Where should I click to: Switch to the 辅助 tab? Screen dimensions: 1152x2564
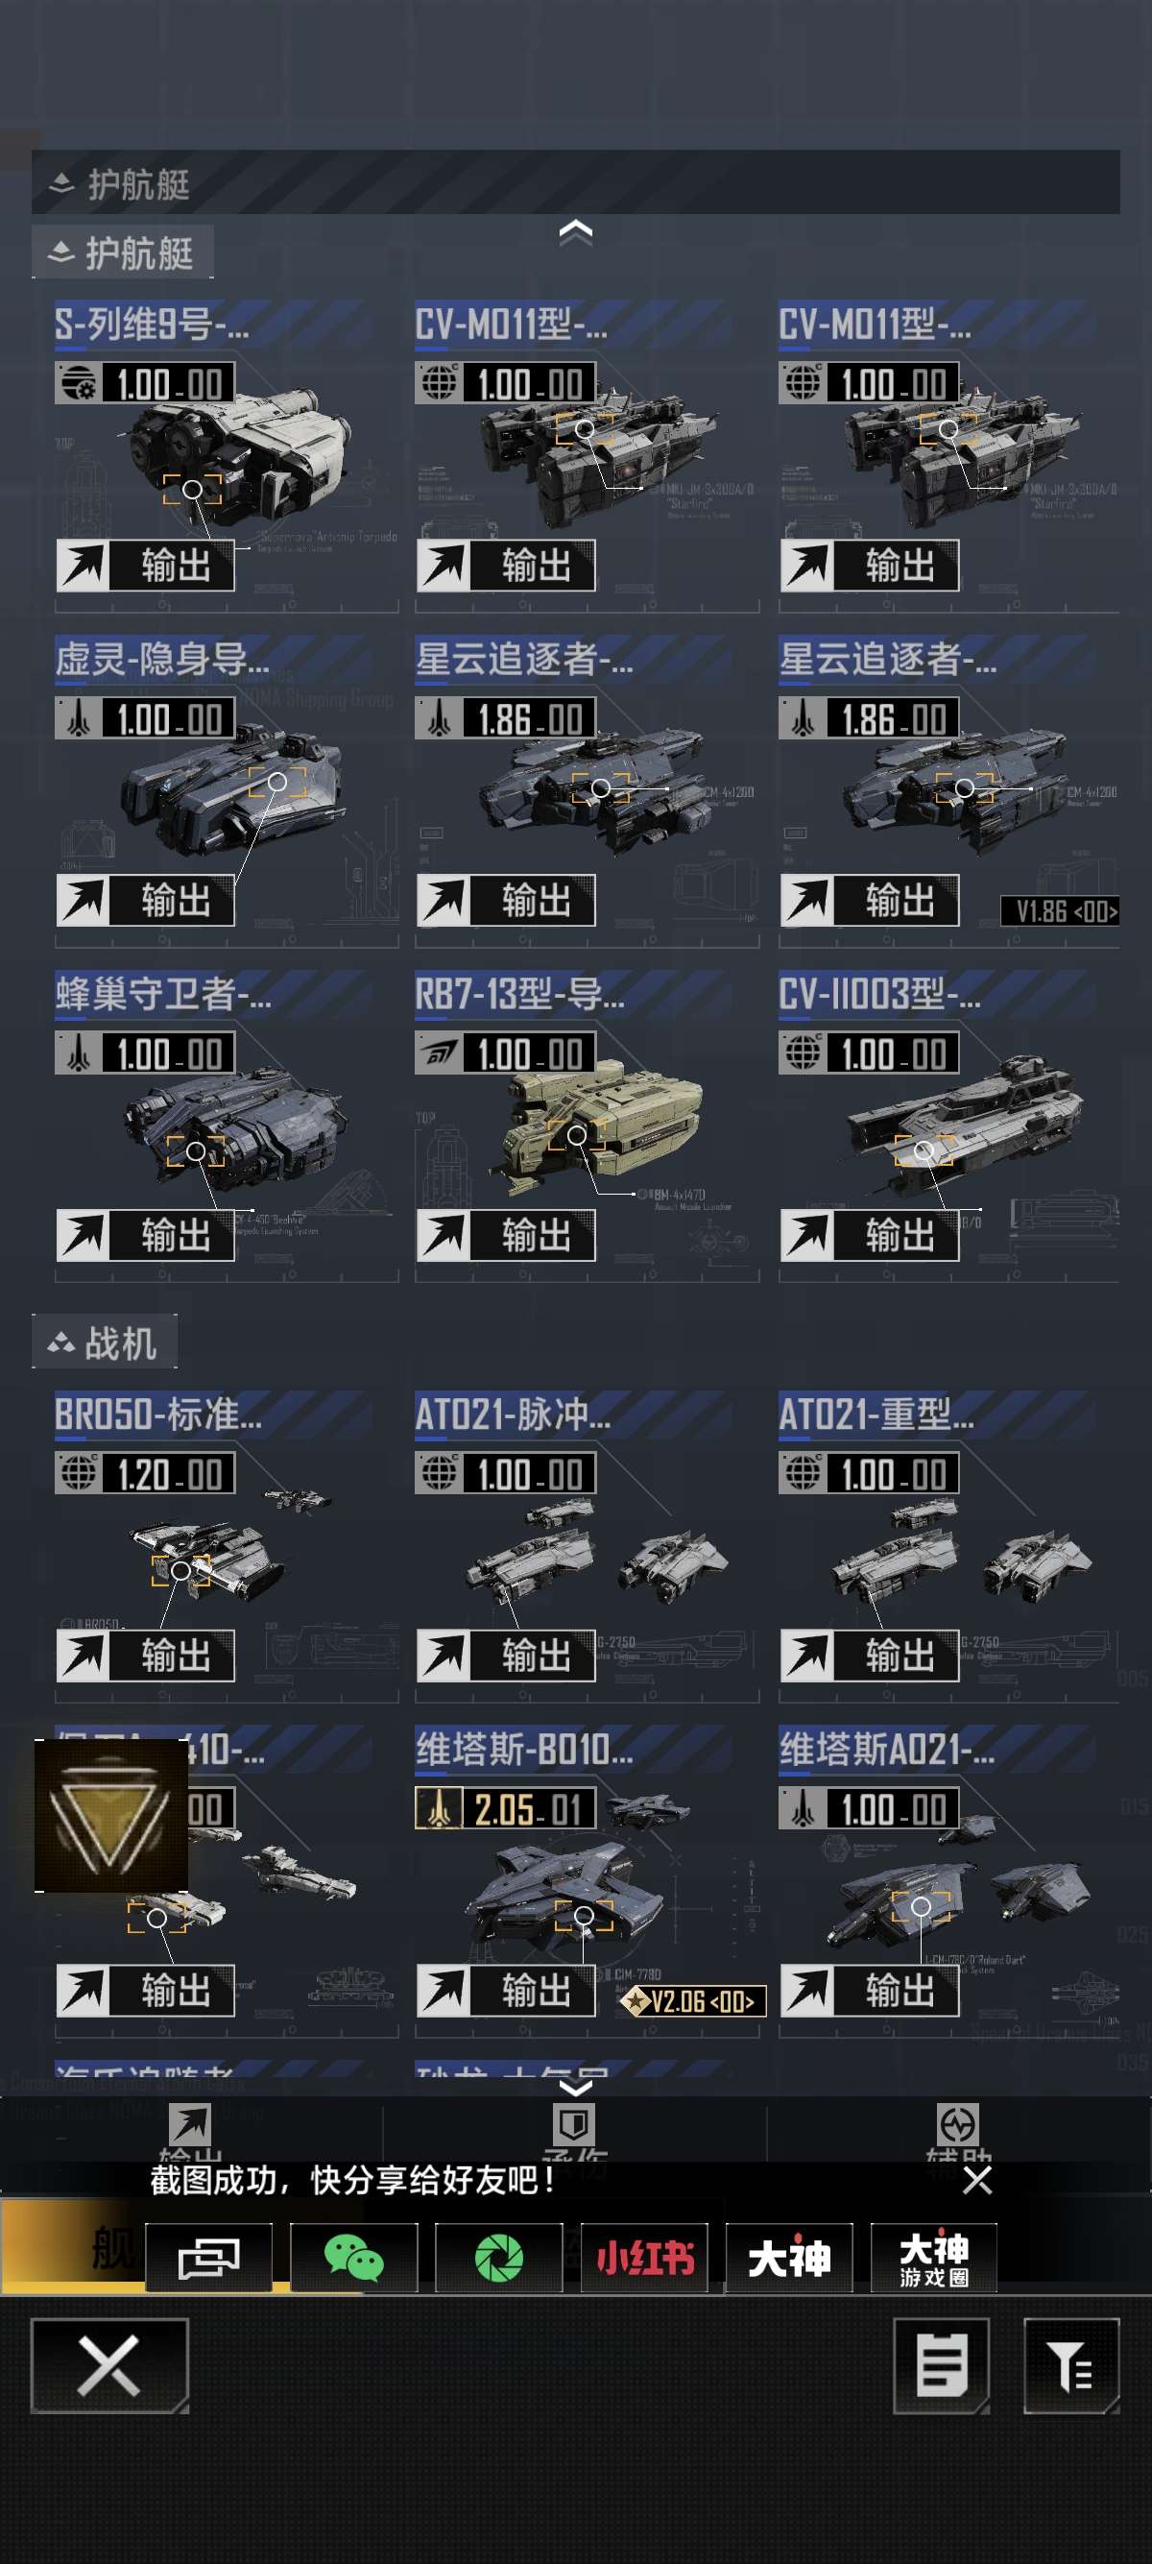(x=958, y=2136)
